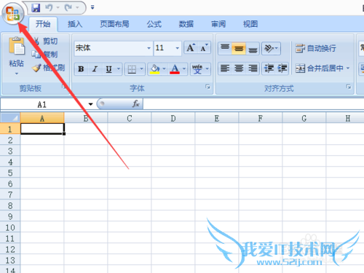Image resolution: width=364 pixels, height=273 pixels.
Task: Open the 字体 dialog launcher
Action: click(x=207, y=87)
